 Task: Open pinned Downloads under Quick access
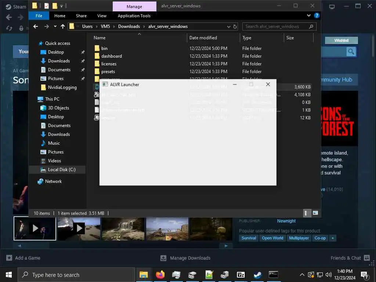click(59, 61)
